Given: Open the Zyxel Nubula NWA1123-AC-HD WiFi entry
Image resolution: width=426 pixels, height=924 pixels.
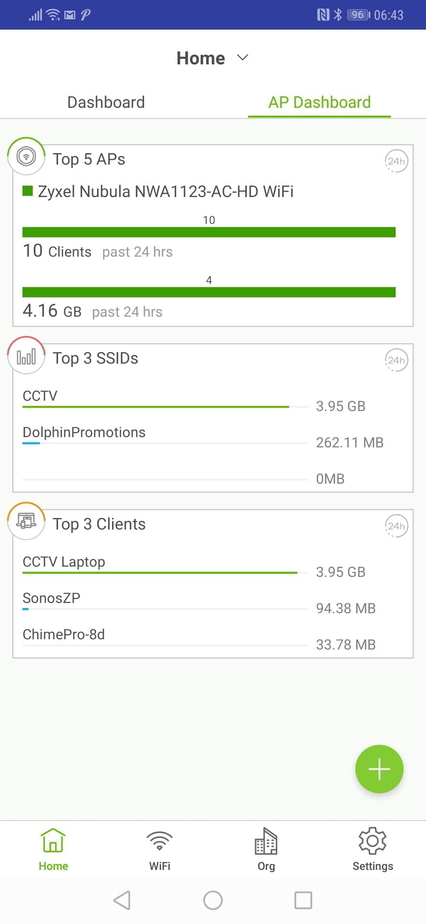Looking at the screenshot, I should click(x=165, y=192).
